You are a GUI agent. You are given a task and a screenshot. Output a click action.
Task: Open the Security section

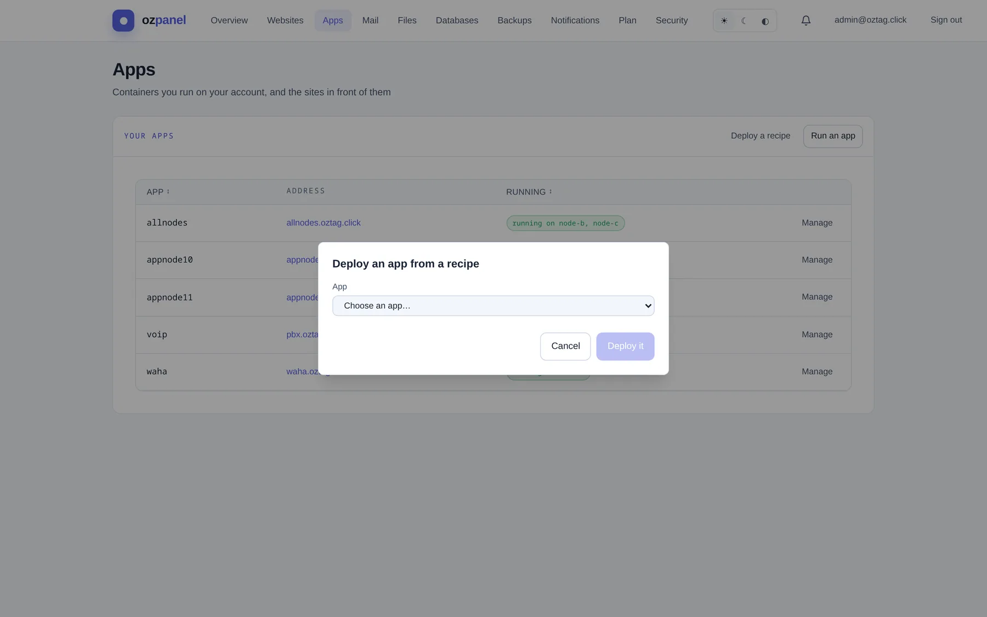pos(672,20)
